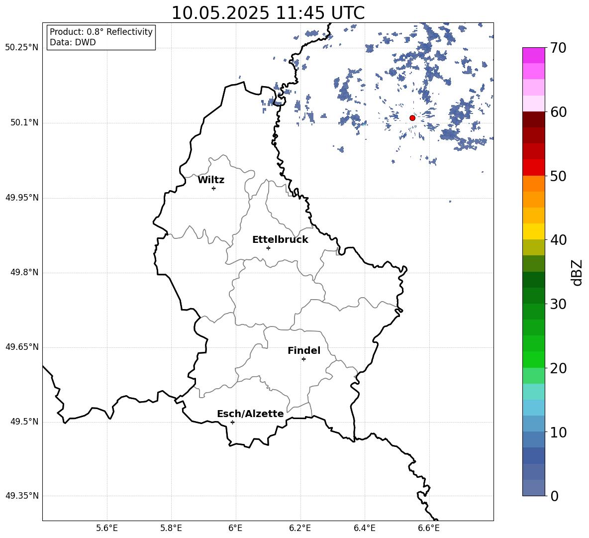This screenshot has width=589, height=538.
Task: Click the red radar site marker dot
Action: point(412,118)
